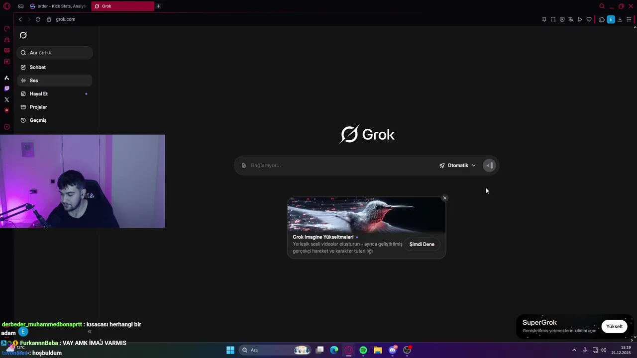Open the translate page icon

pos(571,19)
